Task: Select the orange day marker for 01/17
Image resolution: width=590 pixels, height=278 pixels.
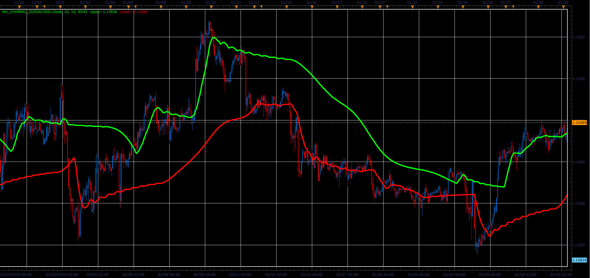Action: tap(337, 7)
